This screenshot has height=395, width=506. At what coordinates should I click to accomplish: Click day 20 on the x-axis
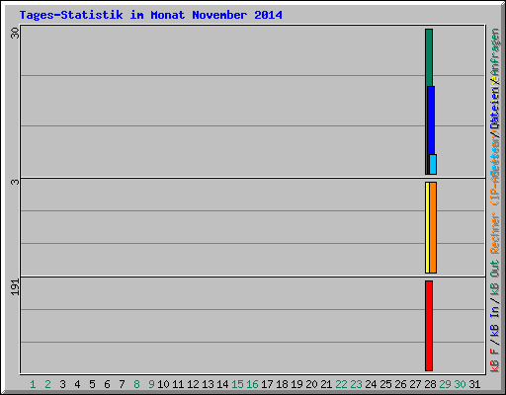[x=311, y=384]
